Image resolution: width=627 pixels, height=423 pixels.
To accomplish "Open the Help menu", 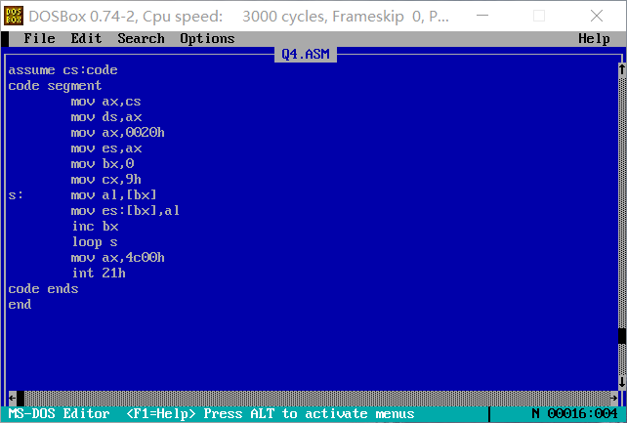I will (594, 39).
